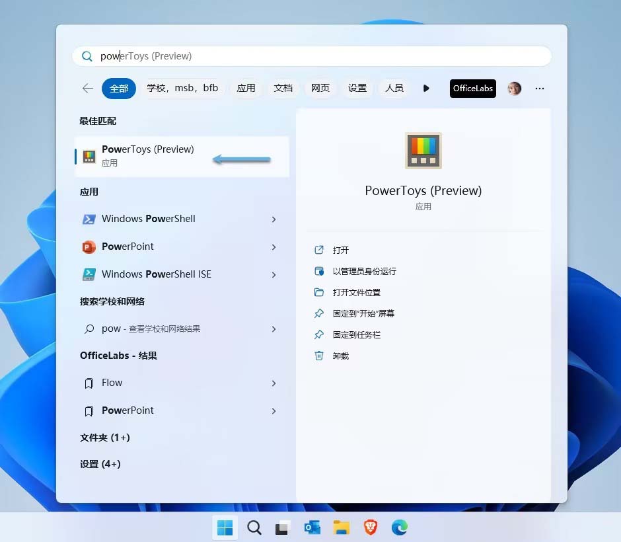Show more filters with the play arrow
The image size is (621, 542).
[426, 89]
